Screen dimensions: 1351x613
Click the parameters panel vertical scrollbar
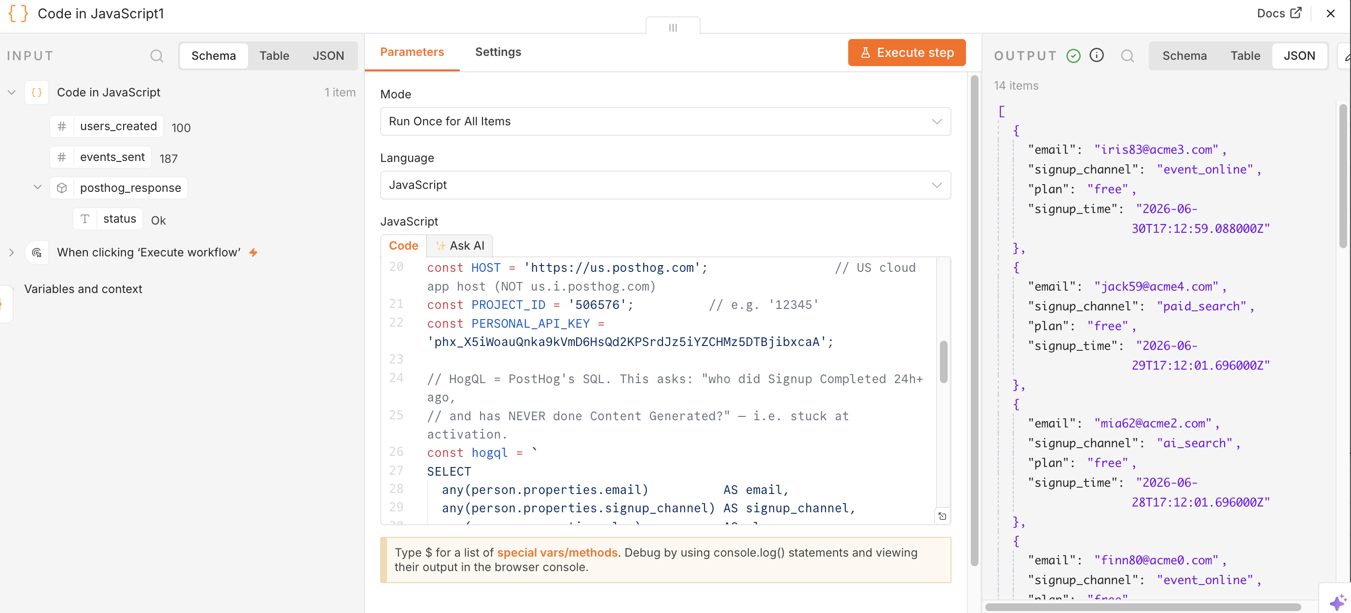coord(974,320)
